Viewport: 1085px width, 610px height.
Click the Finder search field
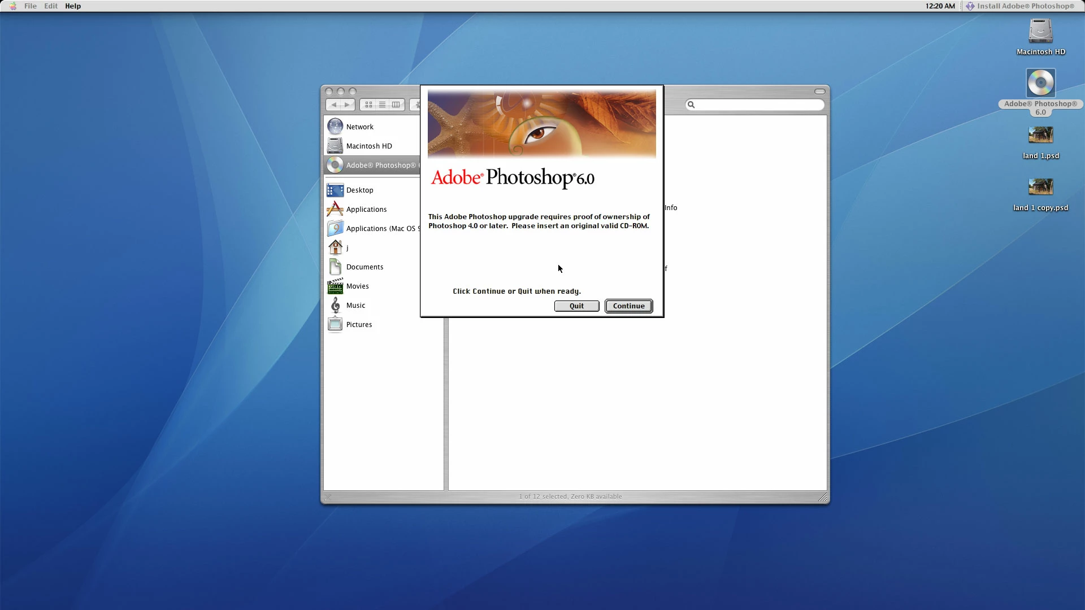click(x=757, y=105)
